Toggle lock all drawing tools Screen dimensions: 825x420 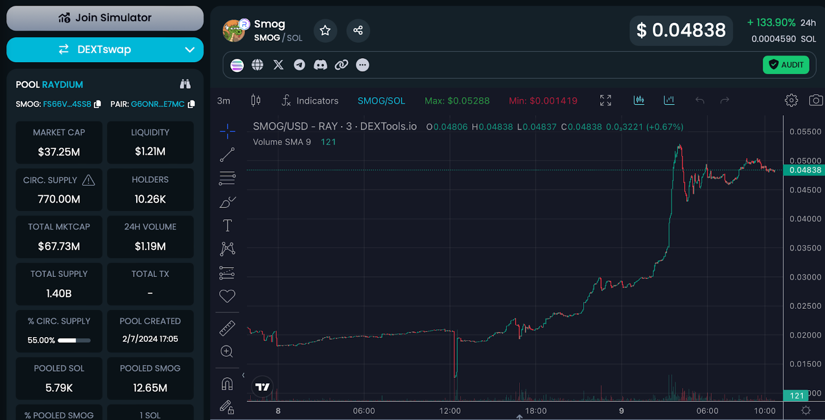(x=227, y=407)
